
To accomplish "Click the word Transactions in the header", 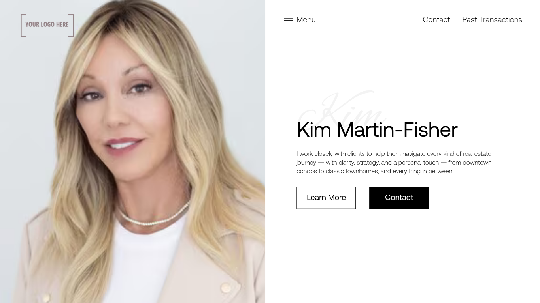I will tap(500, 19).
